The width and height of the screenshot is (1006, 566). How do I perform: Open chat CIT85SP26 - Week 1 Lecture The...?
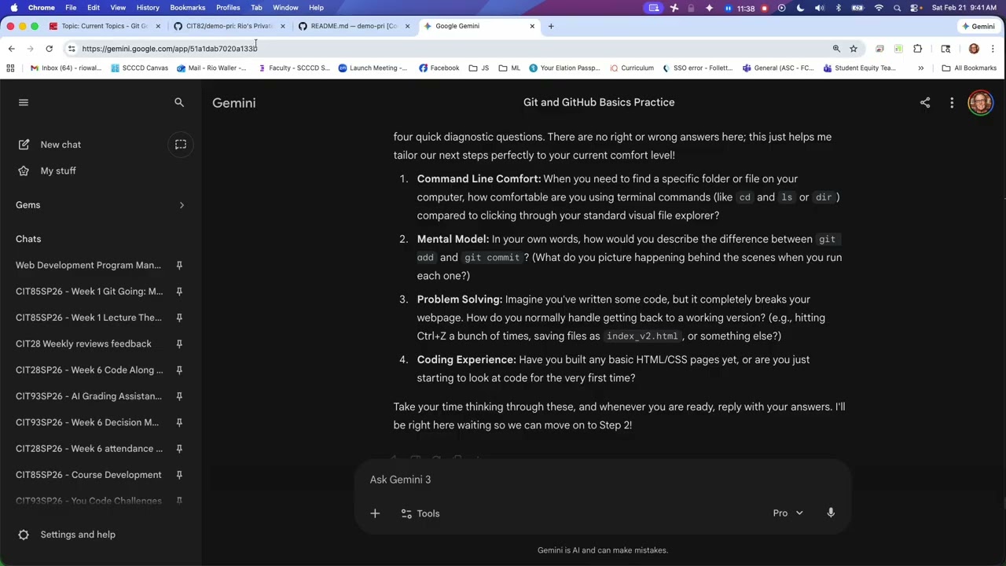pyautogui.click(x=89, y=318)
